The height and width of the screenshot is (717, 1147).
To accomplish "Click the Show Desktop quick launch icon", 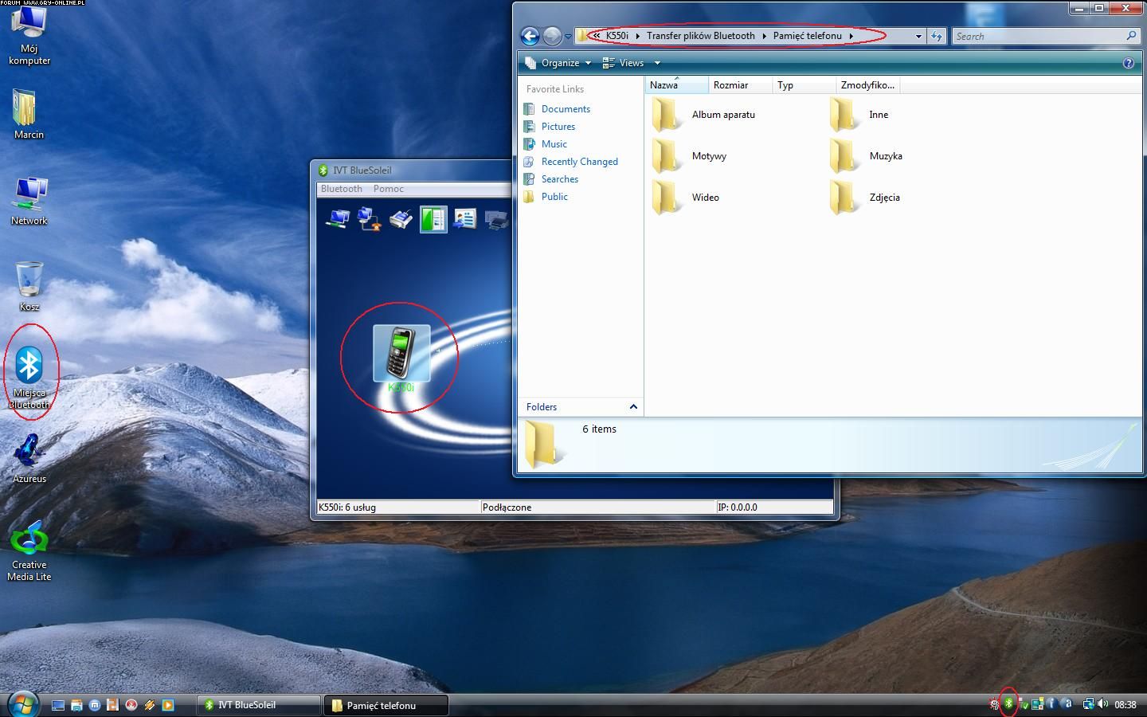I will 58,705.
